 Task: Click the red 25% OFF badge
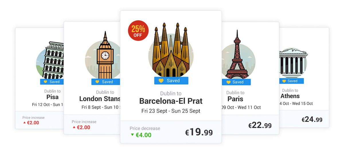138,31
